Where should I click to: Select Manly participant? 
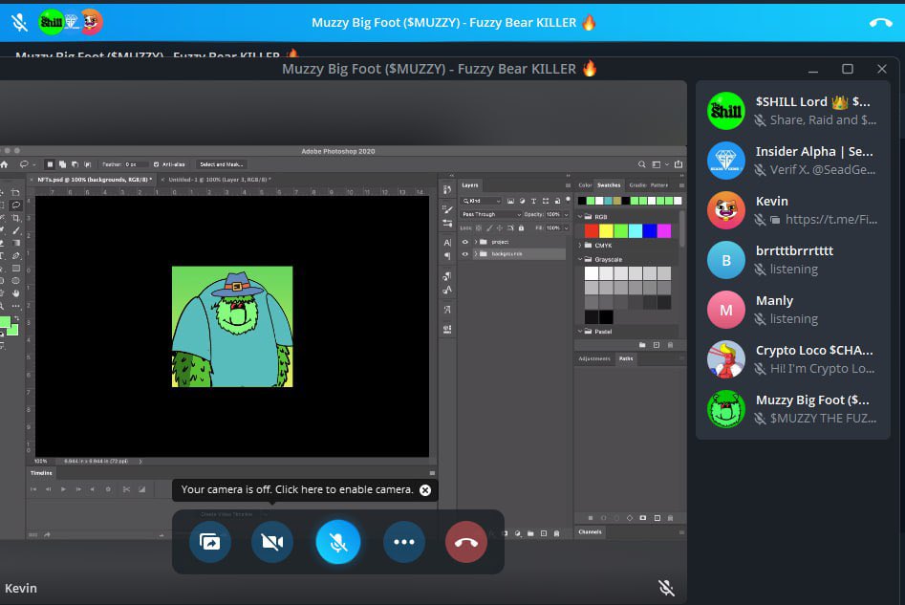pos(793,310)
